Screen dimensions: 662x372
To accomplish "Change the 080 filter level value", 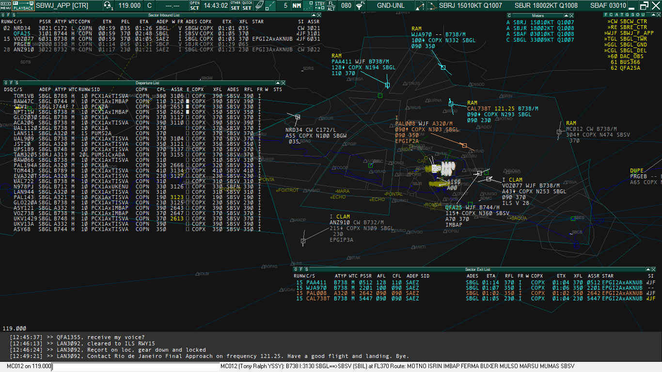I will (x=346, y=6).
